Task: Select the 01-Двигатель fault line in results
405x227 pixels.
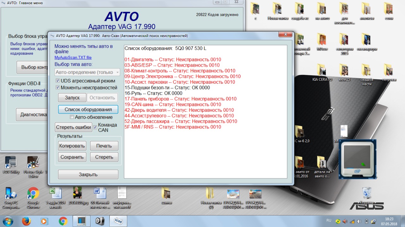Action: tap(173, 60)
